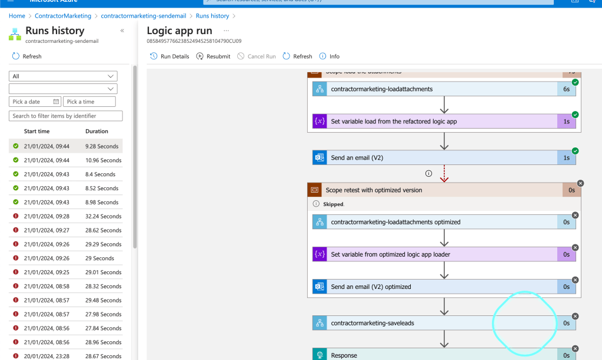Click the Logic app icon beside Runs history

pos(15,34)
